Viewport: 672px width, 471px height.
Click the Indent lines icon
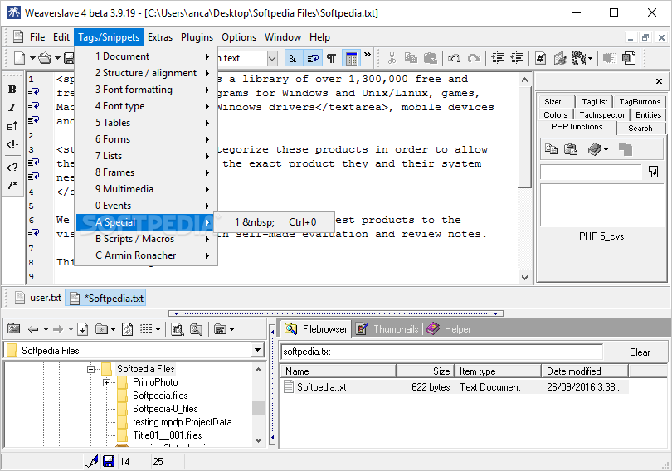(498, 58)
